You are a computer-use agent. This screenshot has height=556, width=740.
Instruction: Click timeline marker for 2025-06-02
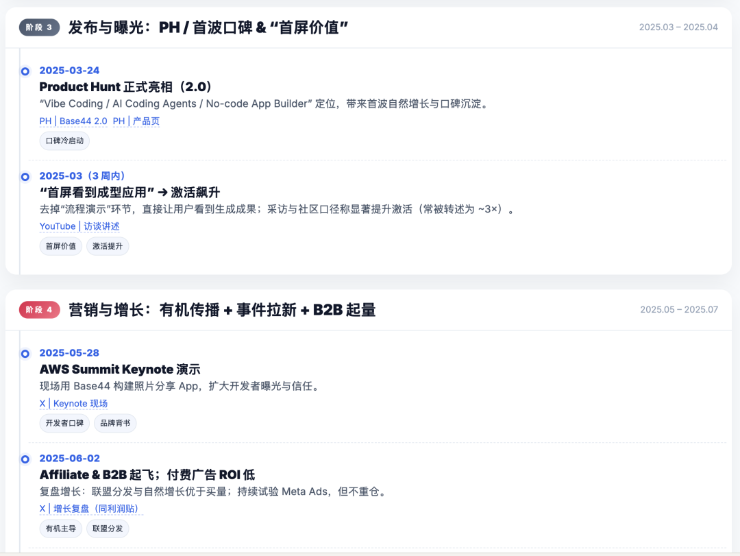coord(25,459)
